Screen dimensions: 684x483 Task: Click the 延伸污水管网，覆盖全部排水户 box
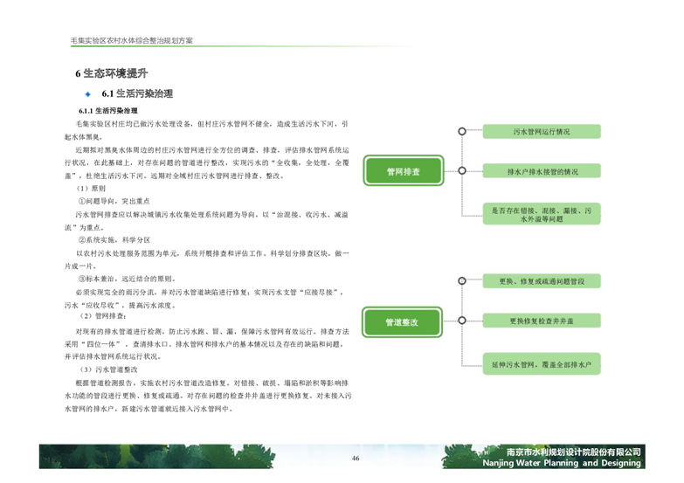click(x=542, y=362)
